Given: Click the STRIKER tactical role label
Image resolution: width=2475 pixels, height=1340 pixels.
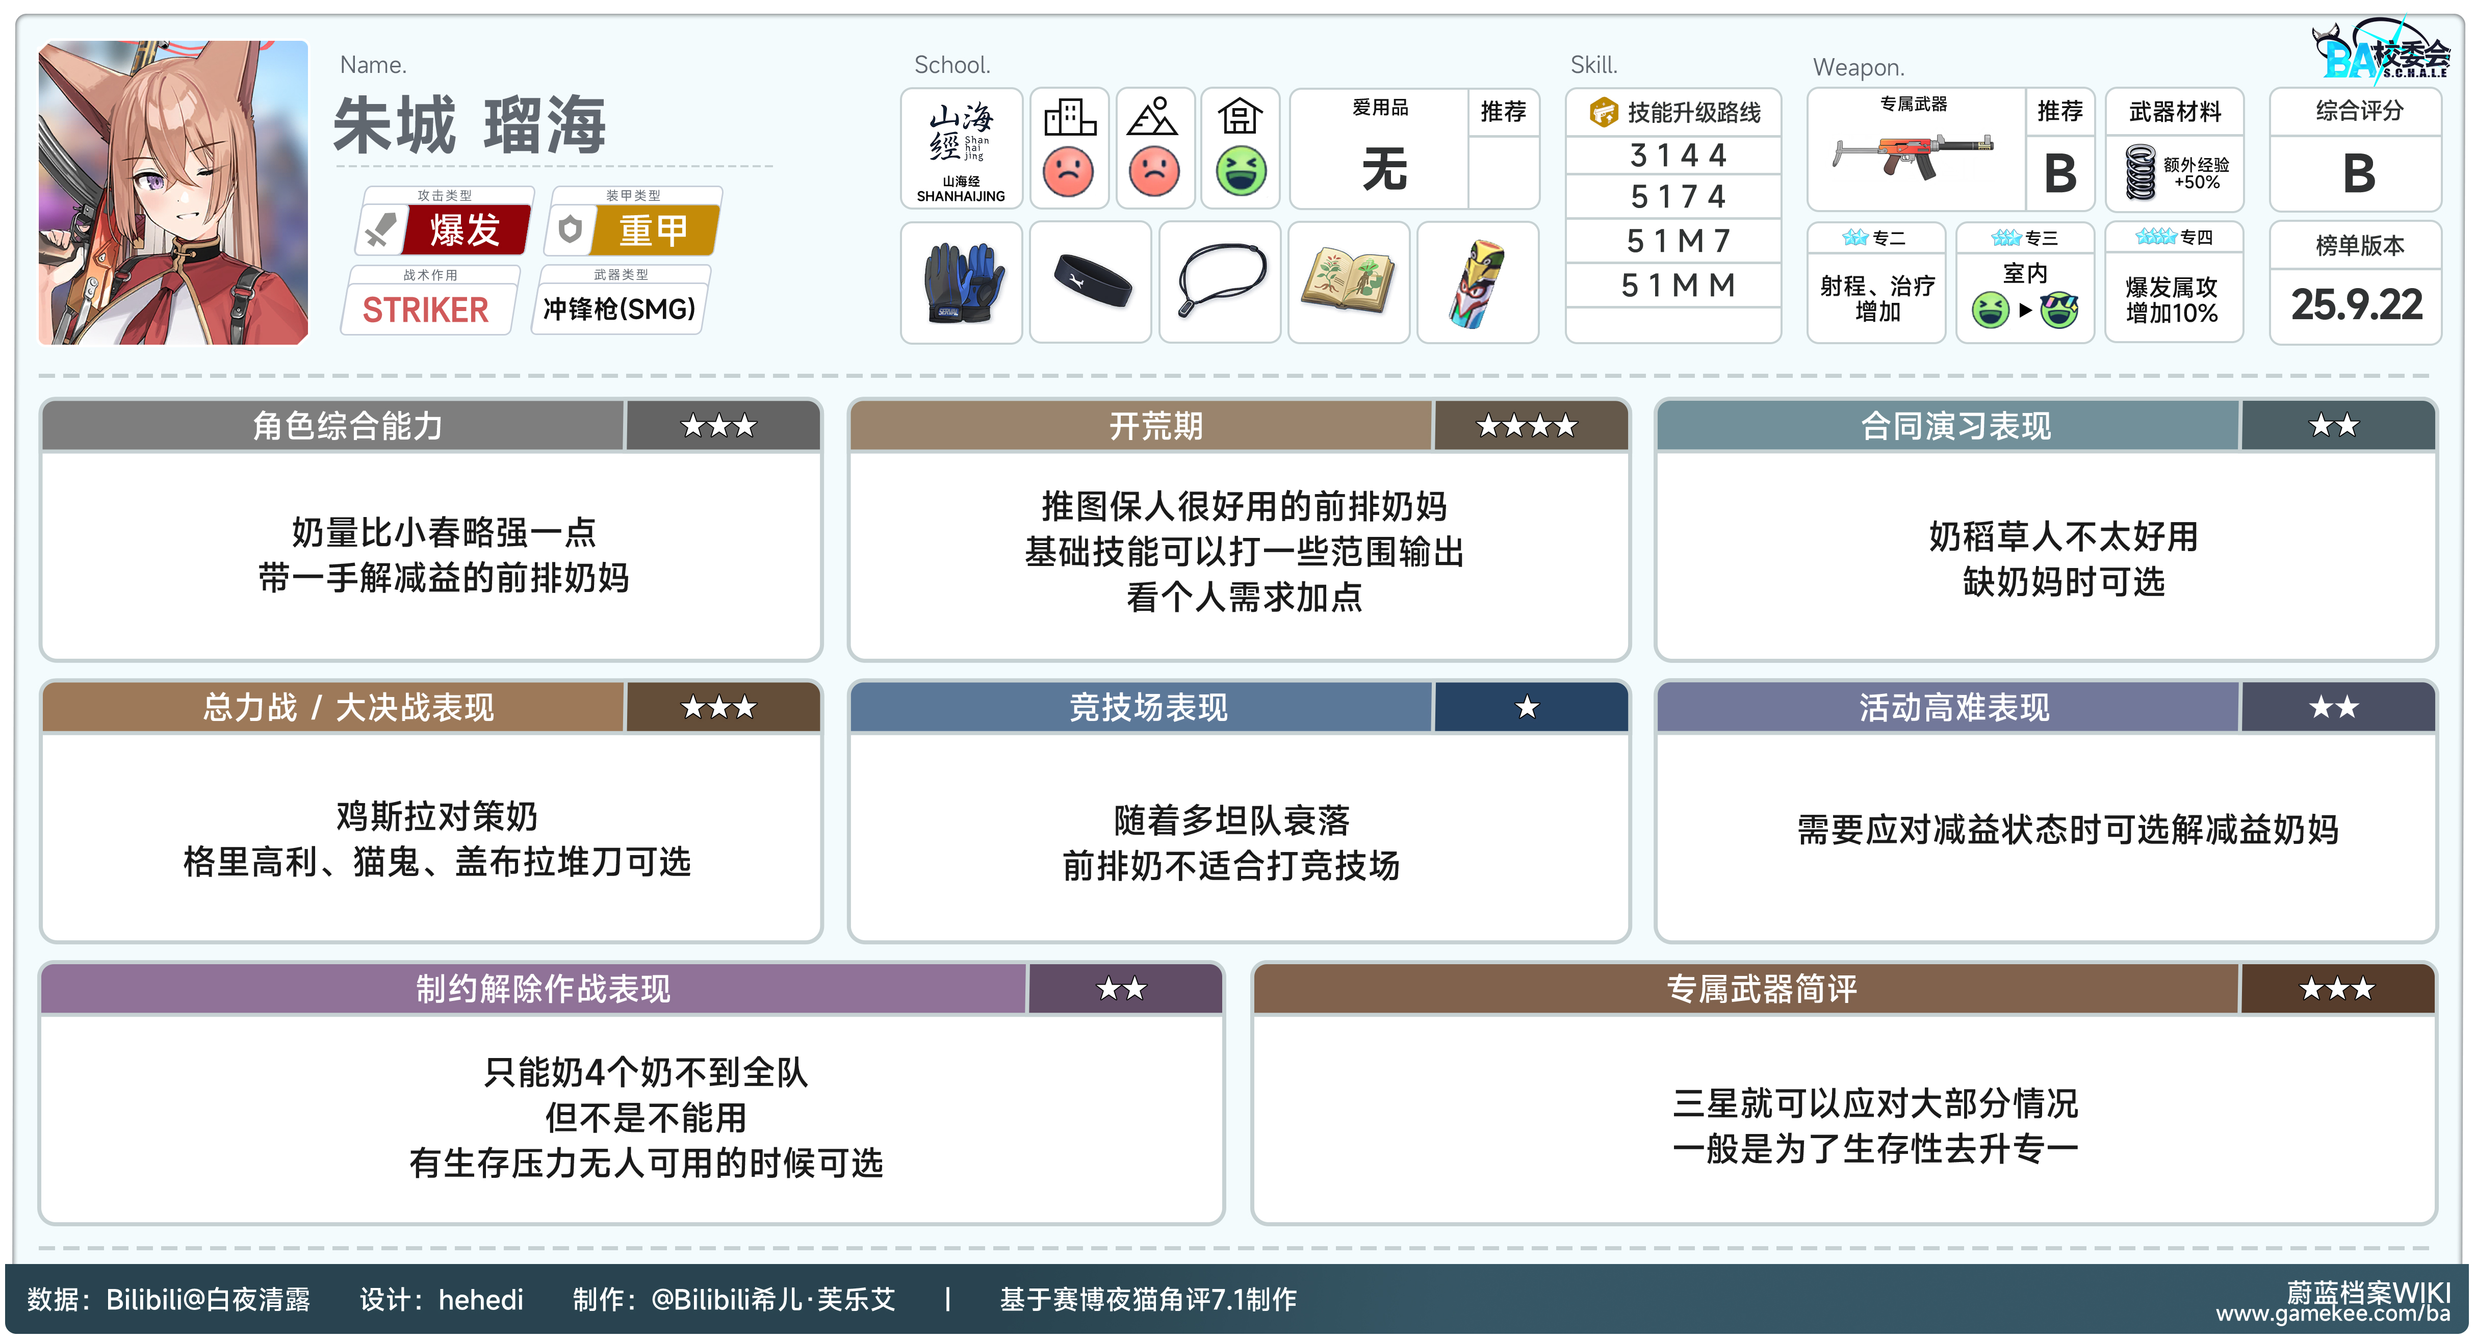Looking at the screenshot, I should pyautogui.click(x=426, y=310).
